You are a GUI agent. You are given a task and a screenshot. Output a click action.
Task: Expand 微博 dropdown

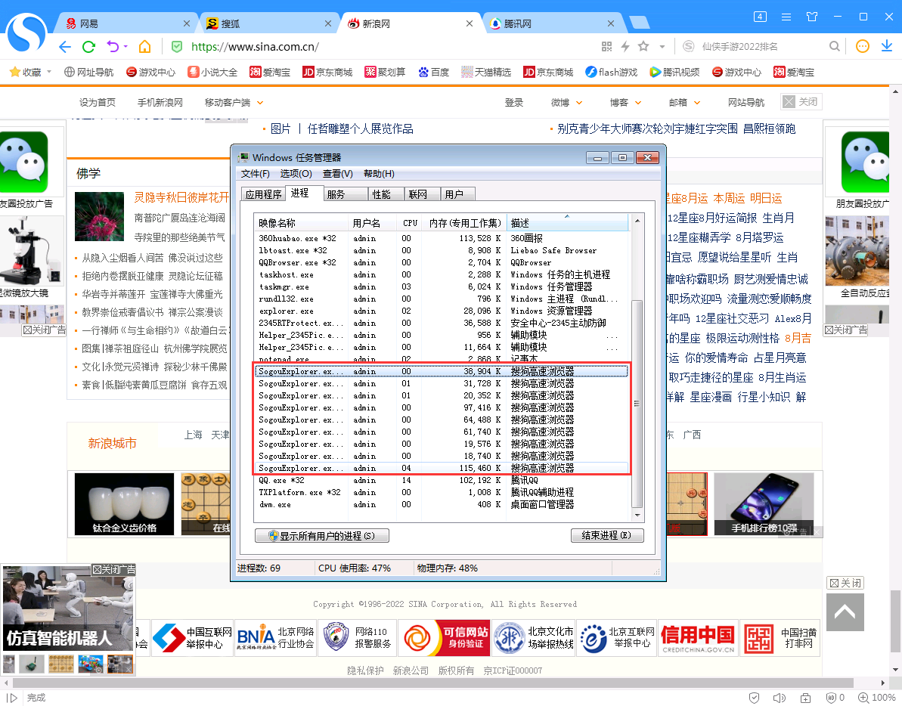[x=579, y=103]
